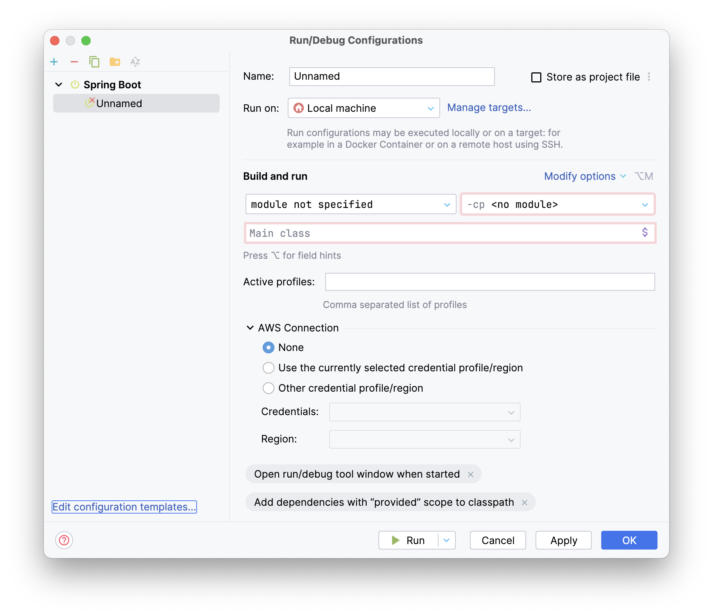
Task: Select 'Other credential profile/region' radio button
Action: point(269,388)
